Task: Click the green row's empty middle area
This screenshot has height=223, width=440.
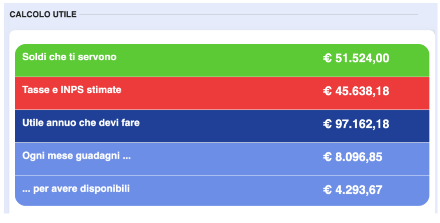Action: tap(221, 60)
